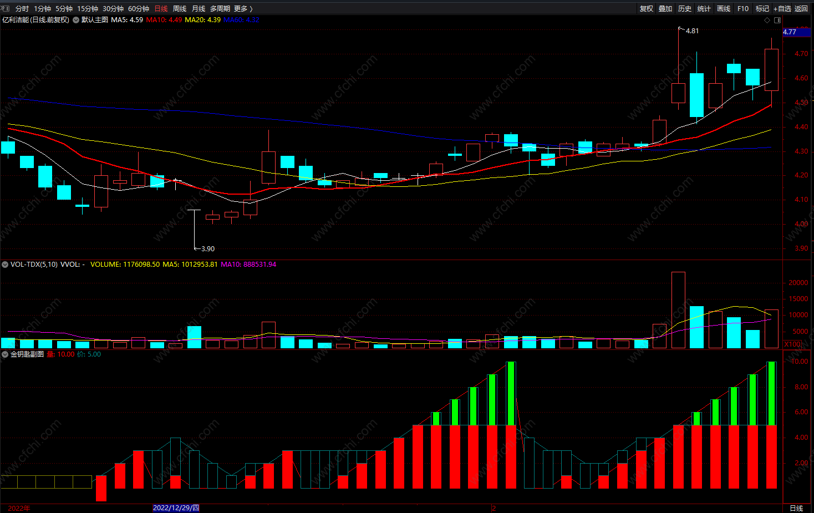Click the blue MA60: 4.32 label
The width and height of the screenshot is (814, 513).
[241, 20]
